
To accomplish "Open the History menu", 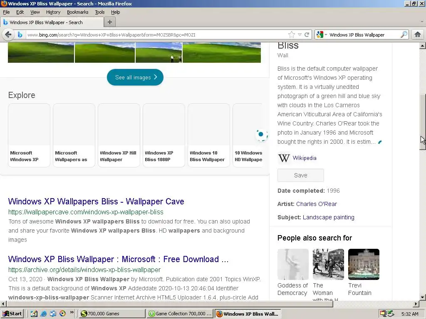I will point(53,12).
